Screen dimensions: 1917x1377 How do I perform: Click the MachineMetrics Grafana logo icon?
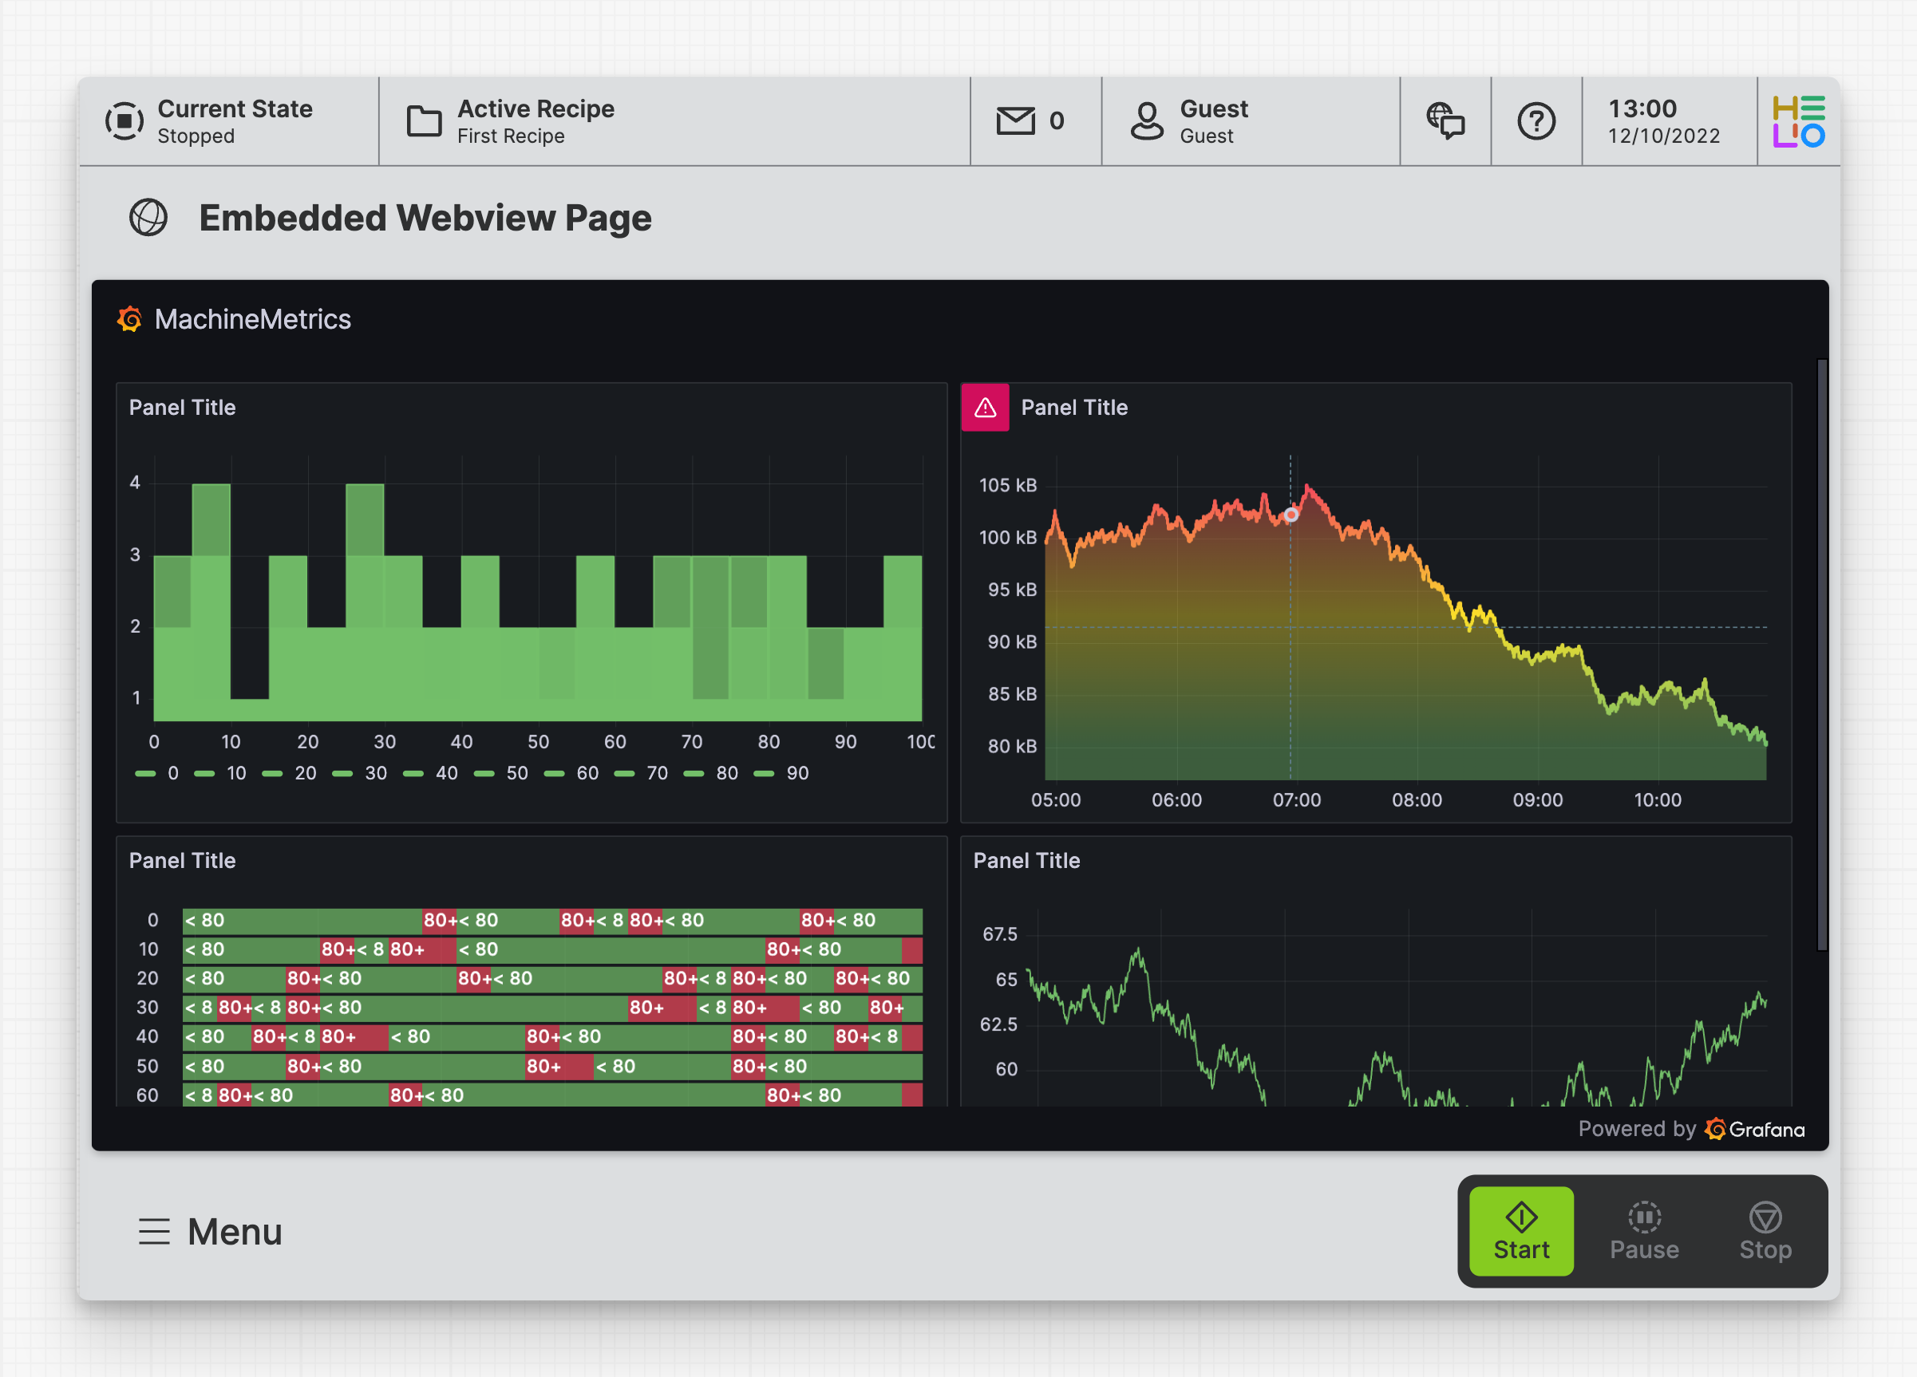coord(129,319)
